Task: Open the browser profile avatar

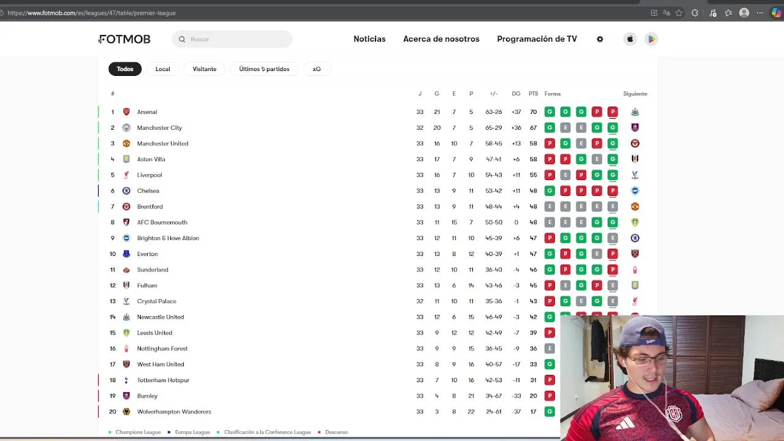Action: (744, 13)
